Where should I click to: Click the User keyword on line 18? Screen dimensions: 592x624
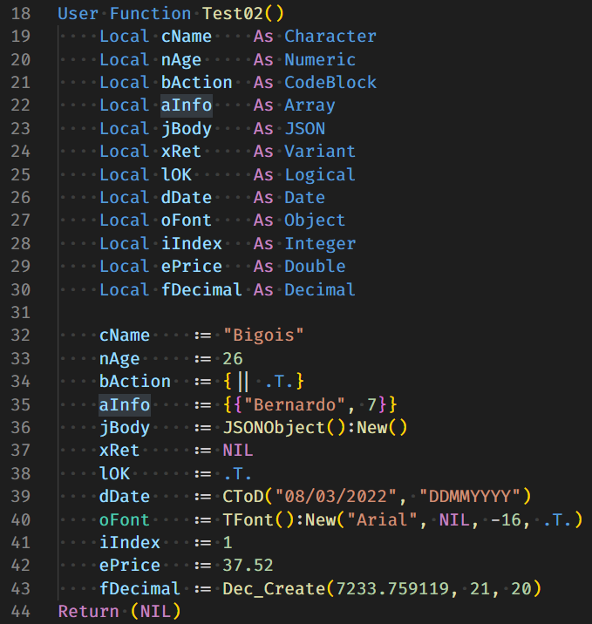pyautogui.click(x=78, y=14)
